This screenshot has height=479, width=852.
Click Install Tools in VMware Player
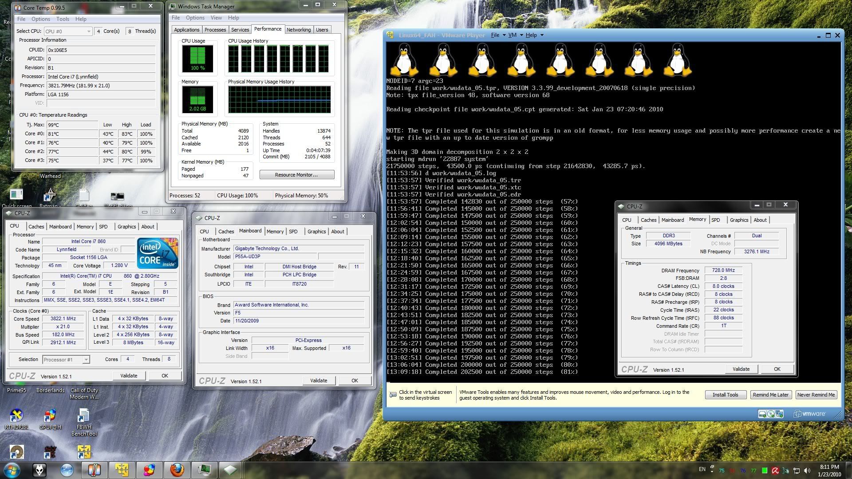pos(725,395)
